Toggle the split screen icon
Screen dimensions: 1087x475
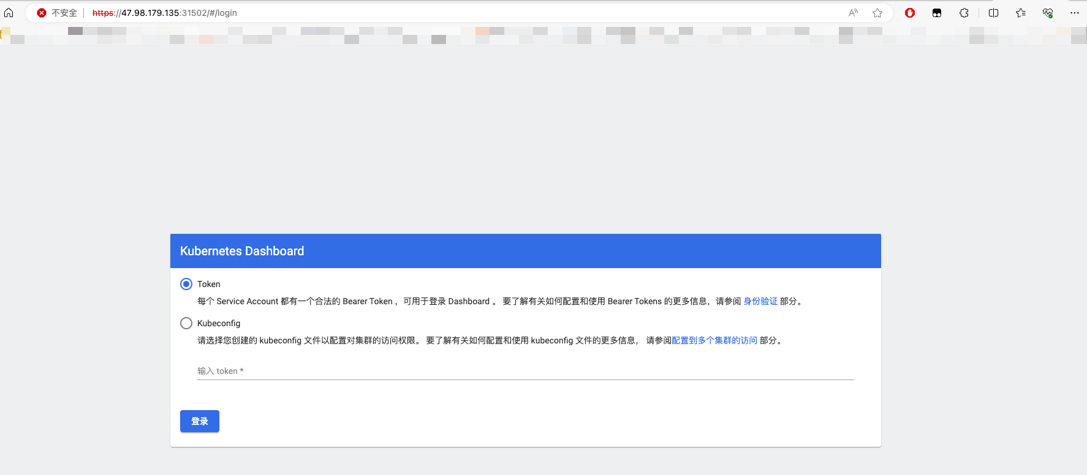[x=994, y=13]
